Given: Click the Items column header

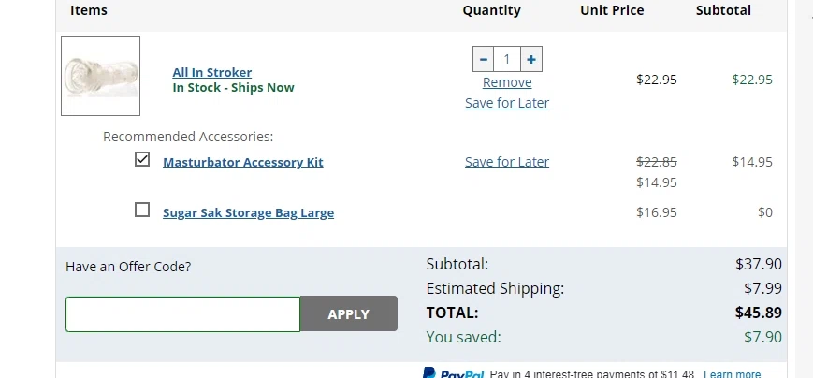Looking at the screenshot, I should pyautogui.click(x=89, y=10).
